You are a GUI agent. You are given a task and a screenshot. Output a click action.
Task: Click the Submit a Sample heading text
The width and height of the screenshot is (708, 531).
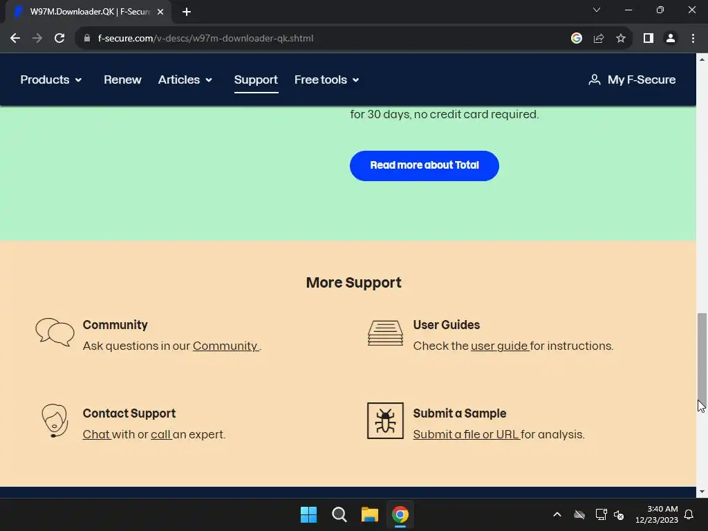pyautogui.click(x=460, y=413)
